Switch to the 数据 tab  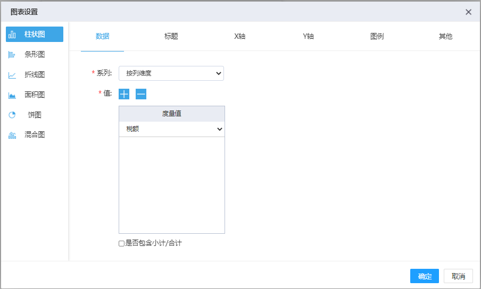(102, 37)
